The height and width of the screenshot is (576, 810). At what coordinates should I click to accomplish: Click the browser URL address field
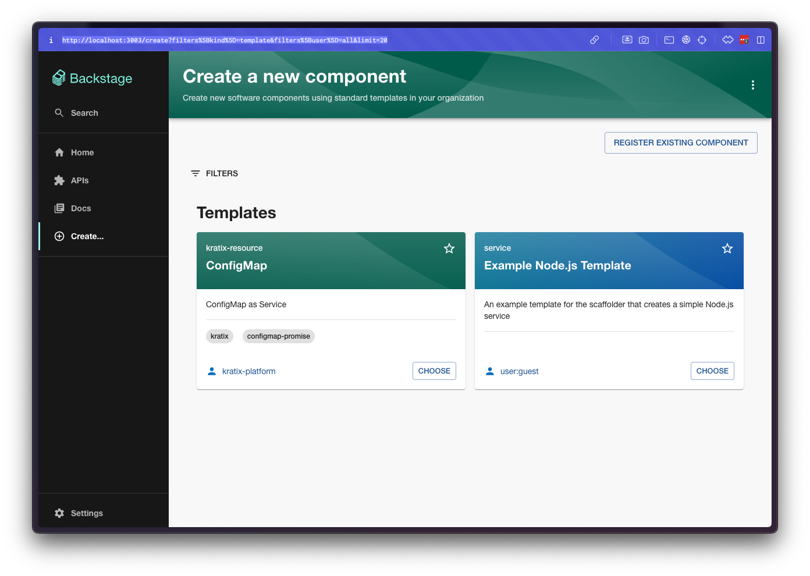(225, 40)
